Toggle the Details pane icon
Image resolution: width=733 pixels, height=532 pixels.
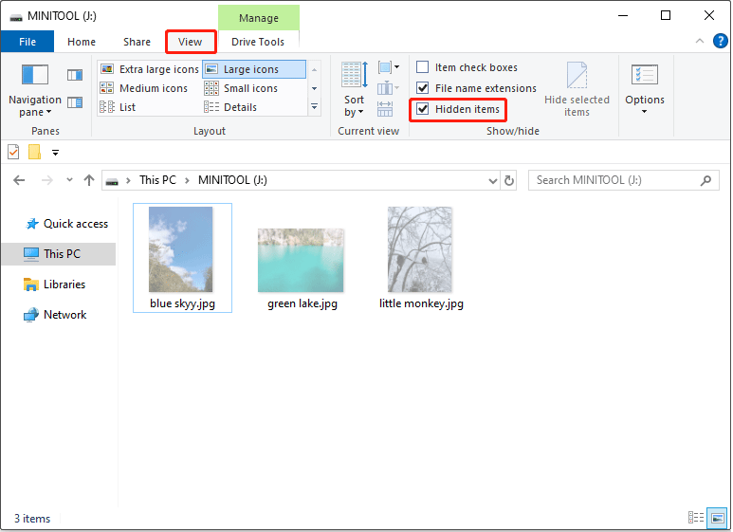[75, 102]
